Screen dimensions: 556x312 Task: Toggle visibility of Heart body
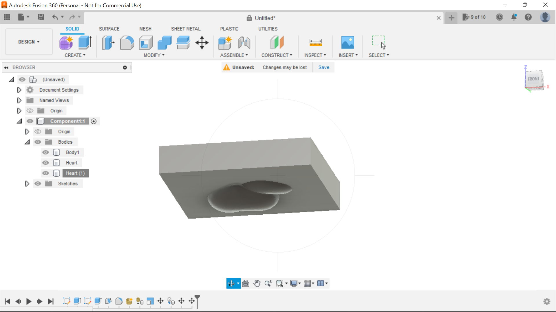pyautogui.click(x=46, y=163)
